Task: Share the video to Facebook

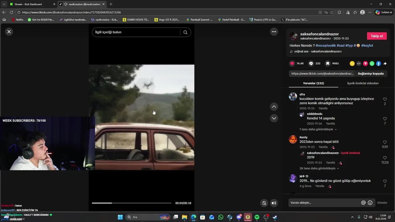Action: pyautogui.click(x=379, y=64)
